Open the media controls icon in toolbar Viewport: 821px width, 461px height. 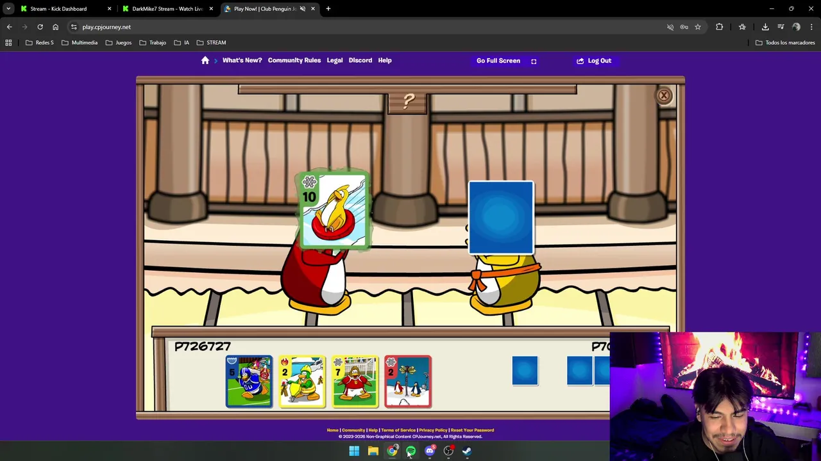pos(781,27)
